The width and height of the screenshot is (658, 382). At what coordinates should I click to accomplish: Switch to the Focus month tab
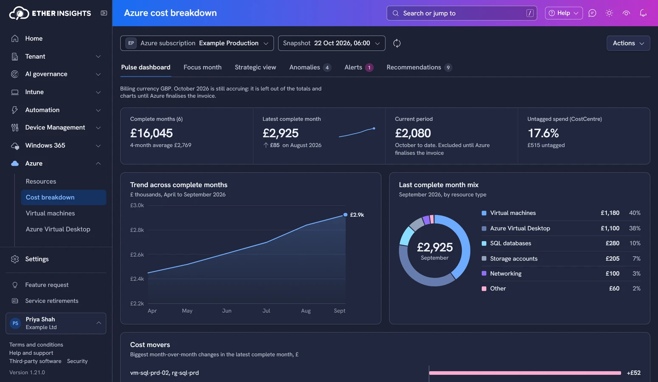point(202,67)
